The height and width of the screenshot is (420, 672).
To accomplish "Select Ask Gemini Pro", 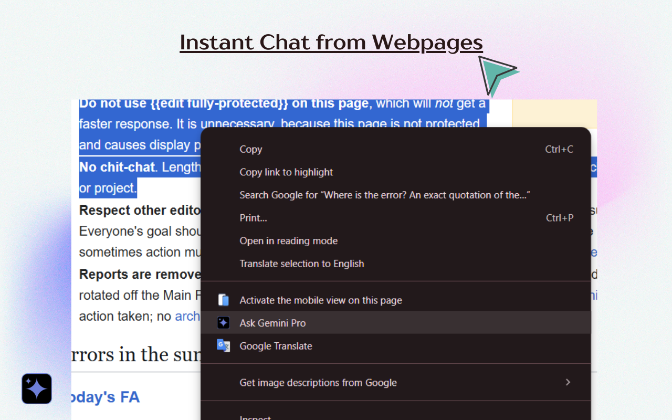I will click(x=272, y=323).
